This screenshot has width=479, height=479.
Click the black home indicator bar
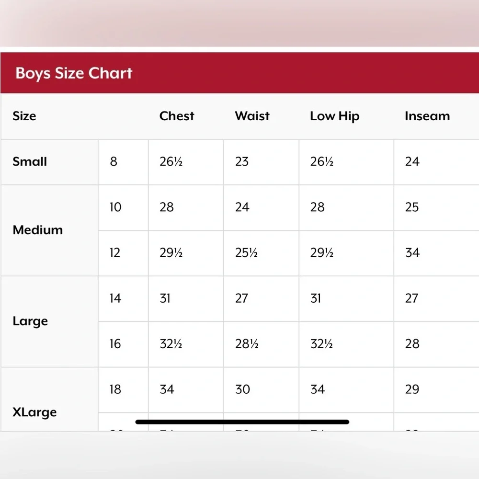pos(242,422)
